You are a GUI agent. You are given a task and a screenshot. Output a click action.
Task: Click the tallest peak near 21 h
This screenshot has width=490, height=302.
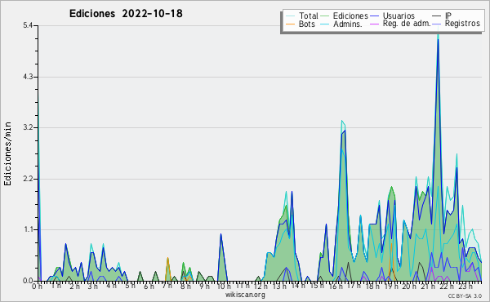point(438,36)
